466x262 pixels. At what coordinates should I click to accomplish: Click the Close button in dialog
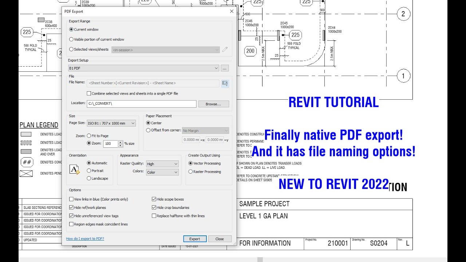[220, 239]
